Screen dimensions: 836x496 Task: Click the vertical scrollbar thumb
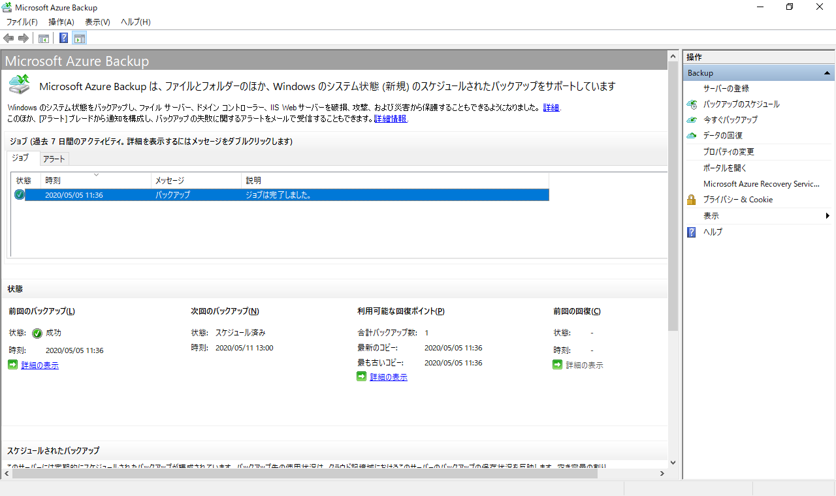(673, 197)
